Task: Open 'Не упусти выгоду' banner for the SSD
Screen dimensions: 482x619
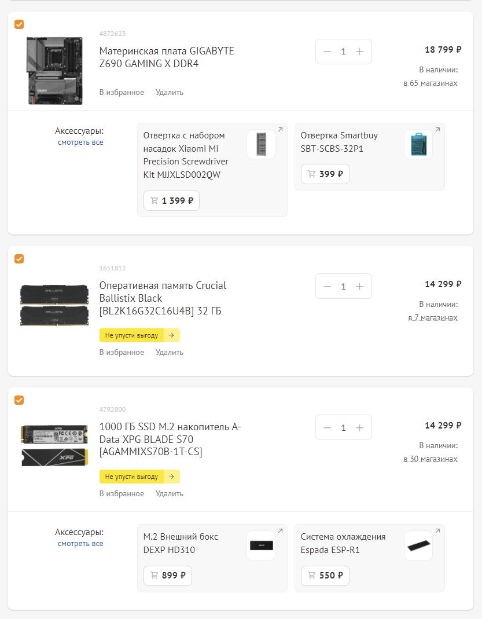Action: [139, 477]
